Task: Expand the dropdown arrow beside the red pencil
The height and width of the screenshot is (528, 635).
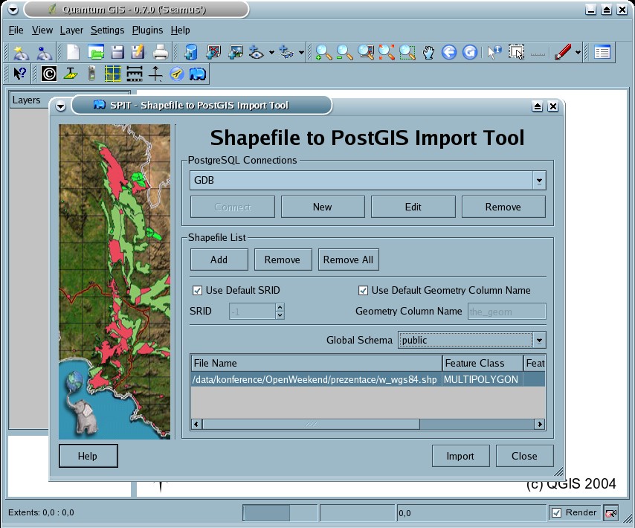Action: coord(578,52)
